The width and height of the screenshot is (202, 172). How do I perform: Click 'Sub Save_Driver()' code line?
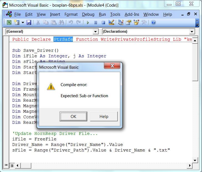[x=35, y=50]
